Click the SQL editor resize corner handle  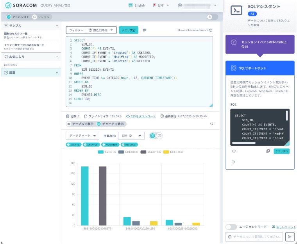(211, 105)
